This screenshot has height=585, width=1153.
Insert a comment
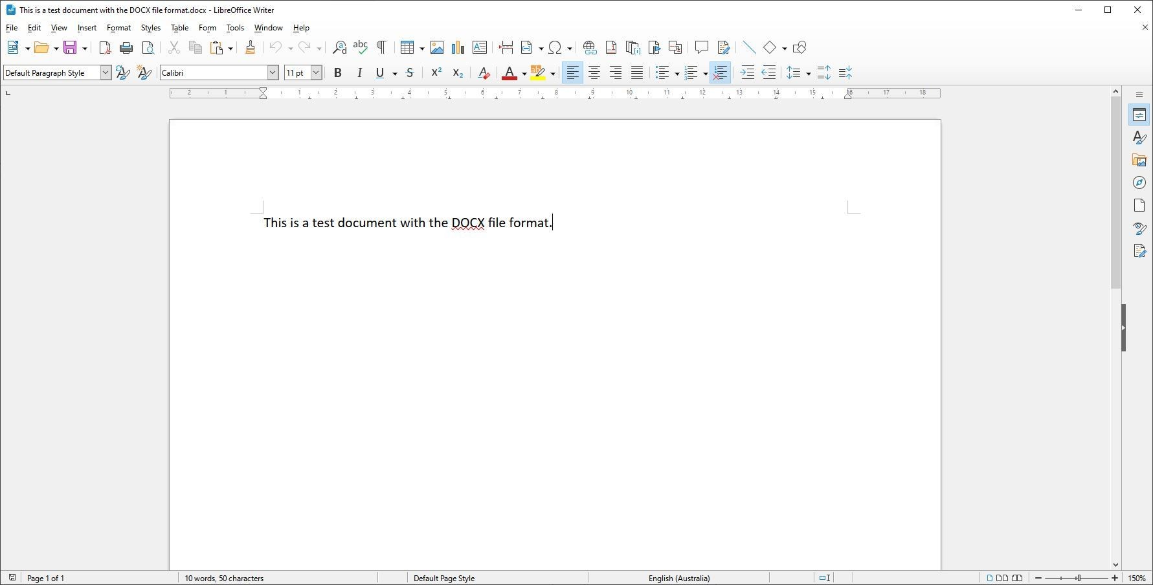701,47
